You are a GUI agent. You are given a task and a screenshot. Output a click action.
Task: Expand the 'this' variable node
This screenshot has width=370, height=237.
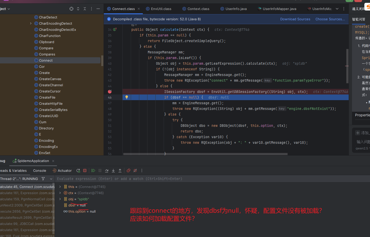[x=60, y=187]
